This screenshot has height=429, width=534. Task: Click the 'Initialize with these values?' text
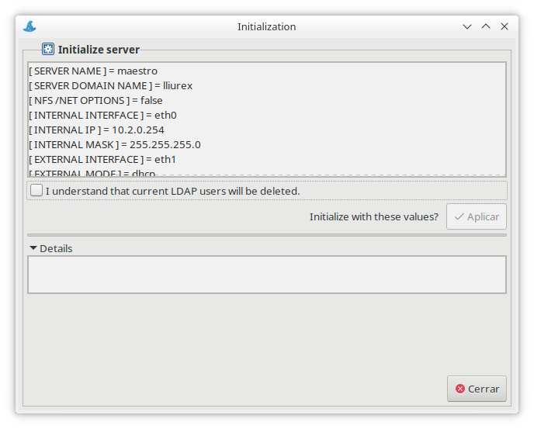373,216
